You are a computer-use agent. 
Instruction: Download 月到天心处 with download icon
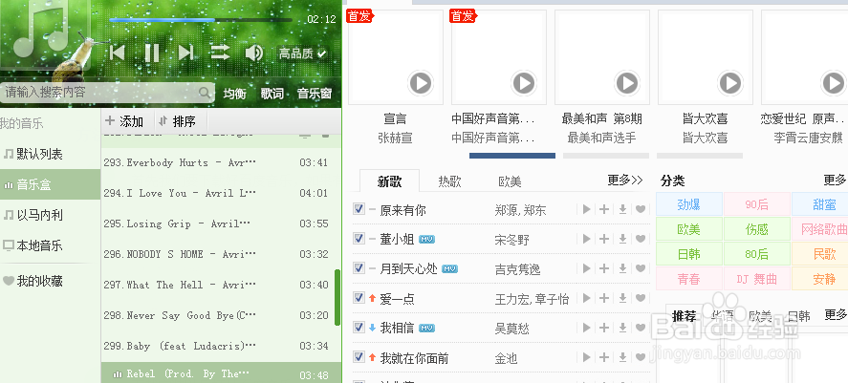(622, 268)
